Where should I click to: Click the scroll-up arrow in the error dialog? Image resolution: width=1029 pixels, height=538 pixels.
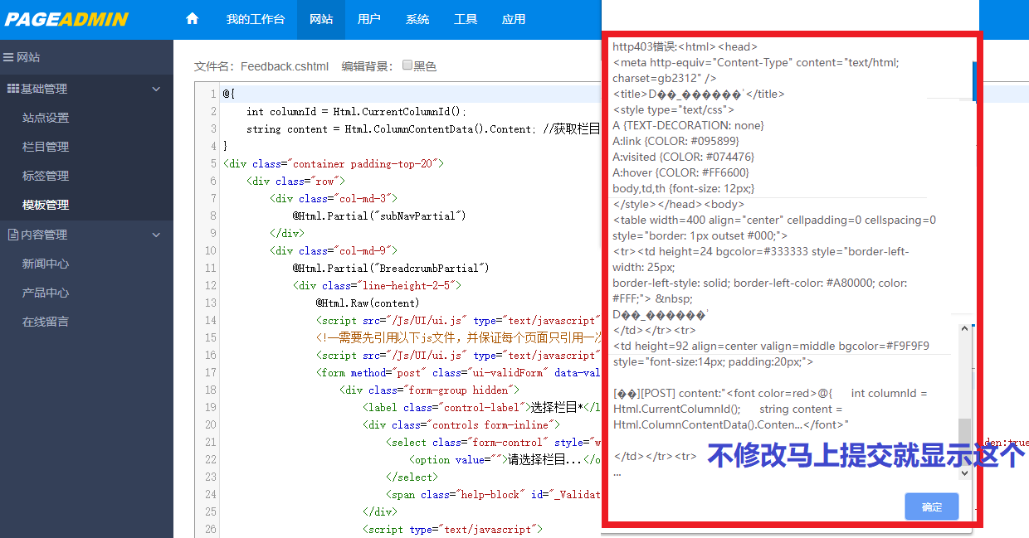[964, 328]
